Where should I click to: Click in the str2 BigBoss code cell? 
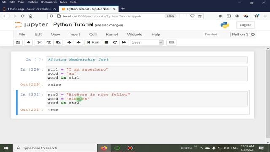pyautogui.click(x=147, y=99)
